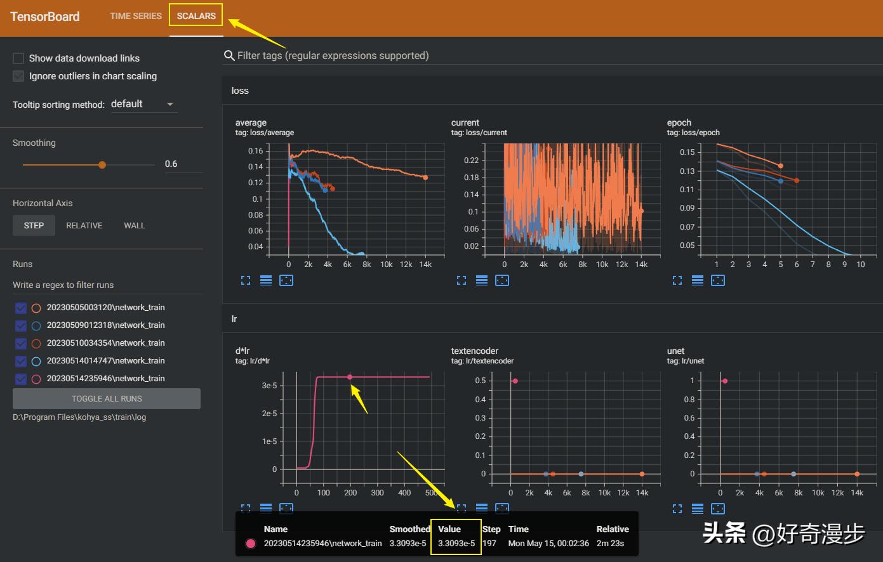The image size is (883, 562).
Task: Select RELATIVE horizontal axis option
Action: [x=84, y=226]
